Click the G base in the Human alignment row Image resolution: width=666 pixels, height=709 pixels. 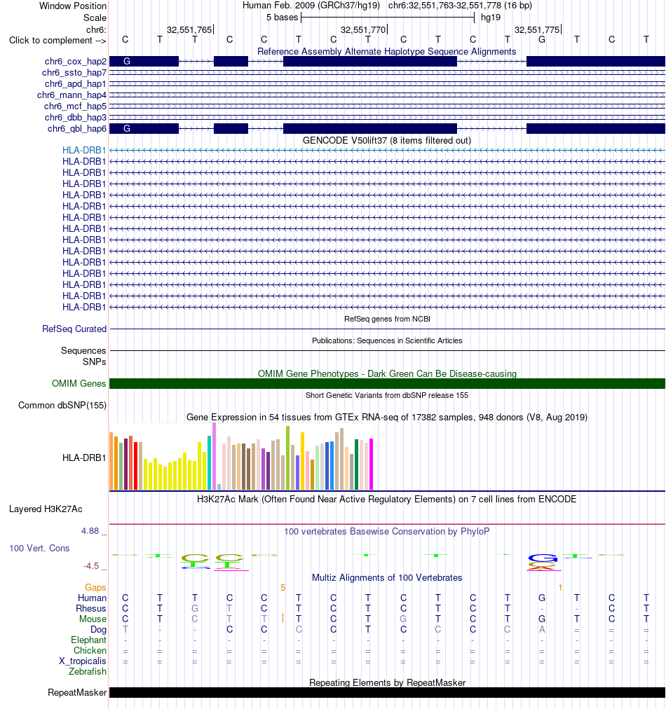tap(542, 598)
